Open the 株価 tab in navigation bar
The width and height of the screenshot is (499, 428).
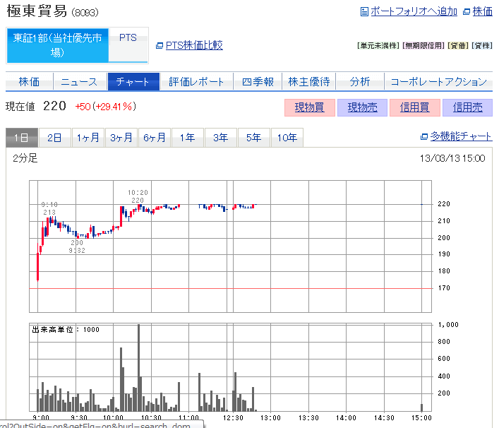pos(29,82)
